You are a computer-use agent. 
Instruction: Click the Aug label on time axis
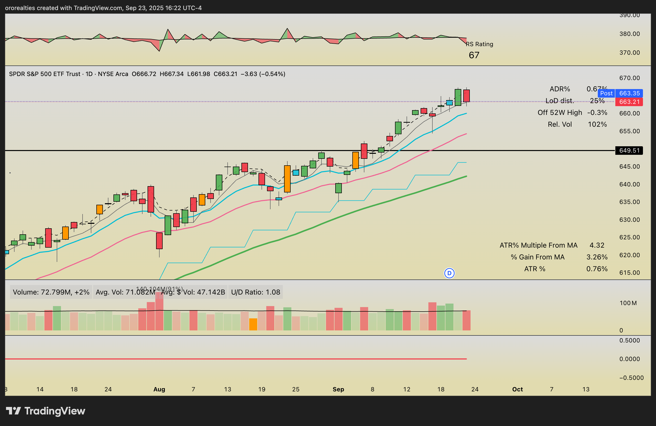[159, 389]
